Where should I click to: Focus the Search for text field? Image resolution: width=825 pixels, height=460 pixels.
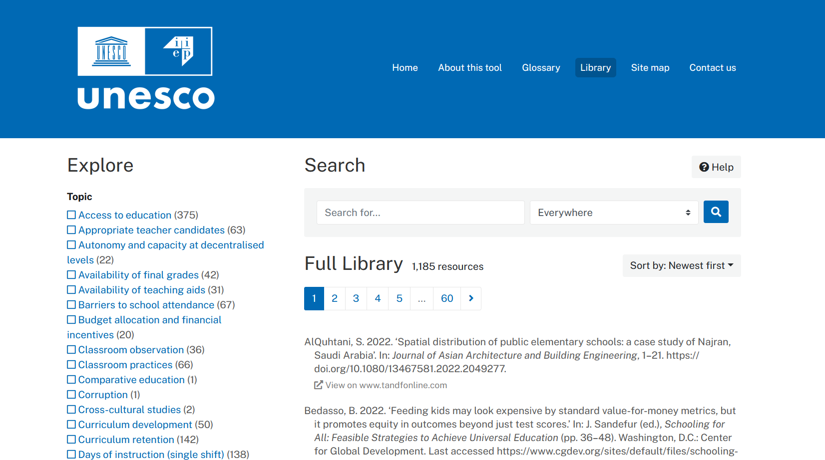point(420,213)
